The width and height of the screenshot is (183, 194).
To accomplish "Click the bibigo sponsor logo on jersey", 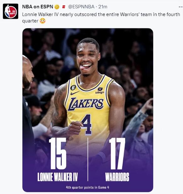I will coord(100,91).
